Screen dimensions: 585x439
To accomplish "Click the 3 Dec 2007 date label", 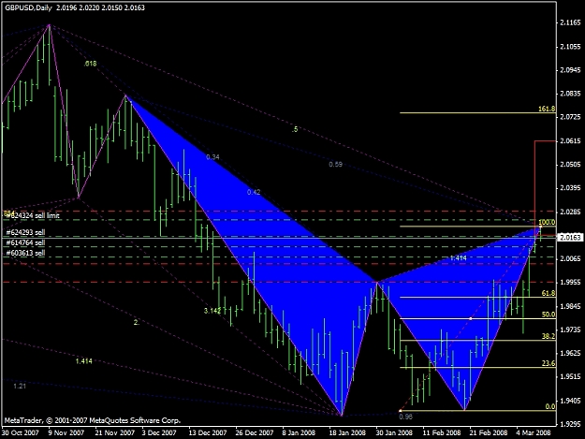I will coord(159,432).
